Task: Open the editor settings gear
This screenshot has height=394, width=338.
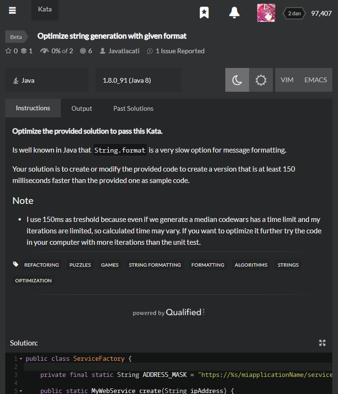Action: pos(261,79)
